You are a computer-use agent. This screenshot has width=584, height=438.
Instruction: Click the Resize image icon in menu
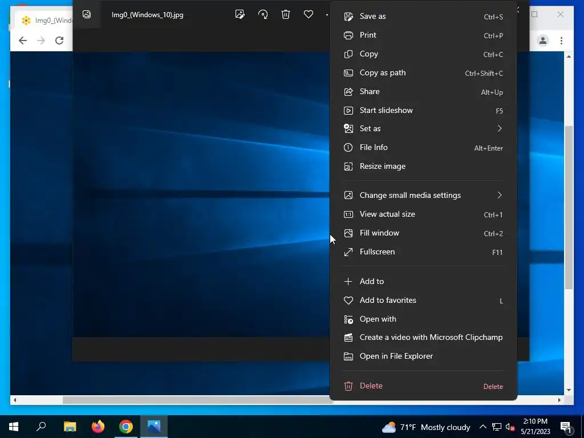tap(348, 167)
